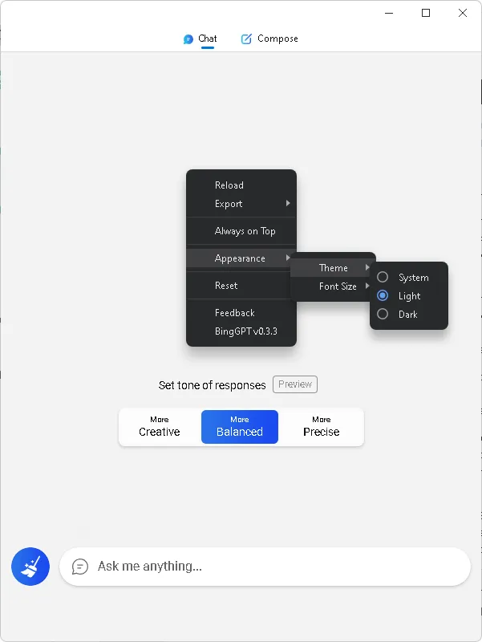Screen dimensions: 482x642
Task: Select the System theme radio button
Action: pos(383,278)
